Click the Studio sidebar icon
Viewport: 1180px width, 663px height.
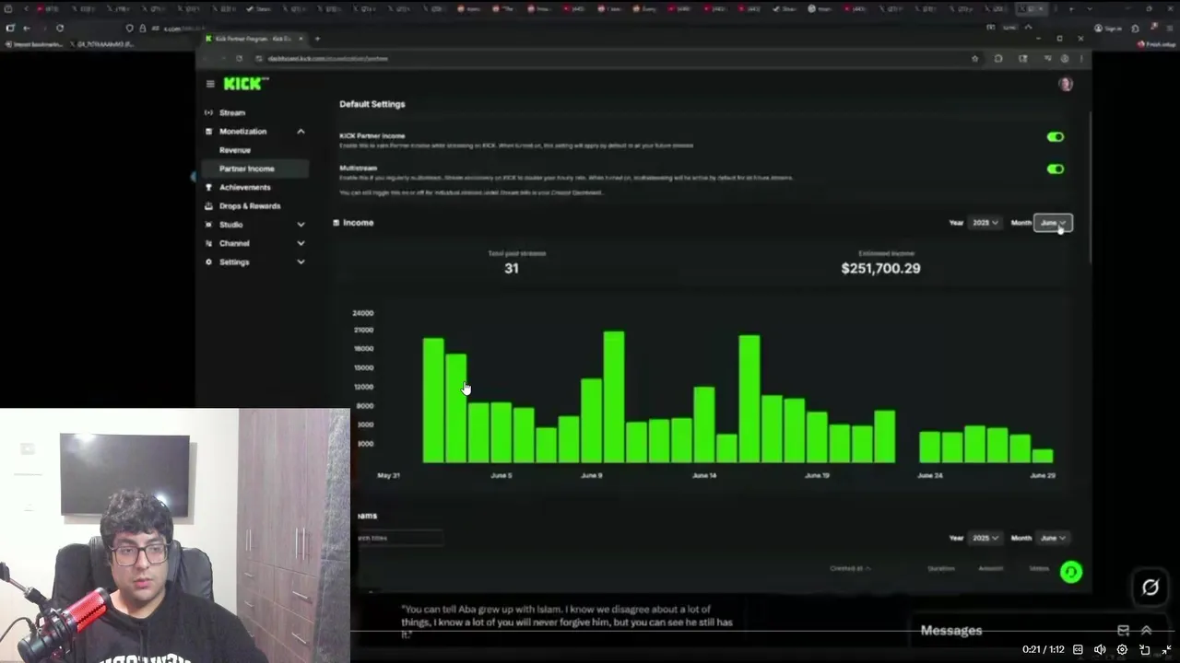208,225
